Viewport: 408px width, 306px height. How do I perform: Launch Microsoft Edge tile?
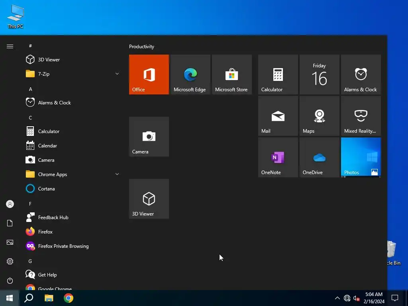pos(190,75)
